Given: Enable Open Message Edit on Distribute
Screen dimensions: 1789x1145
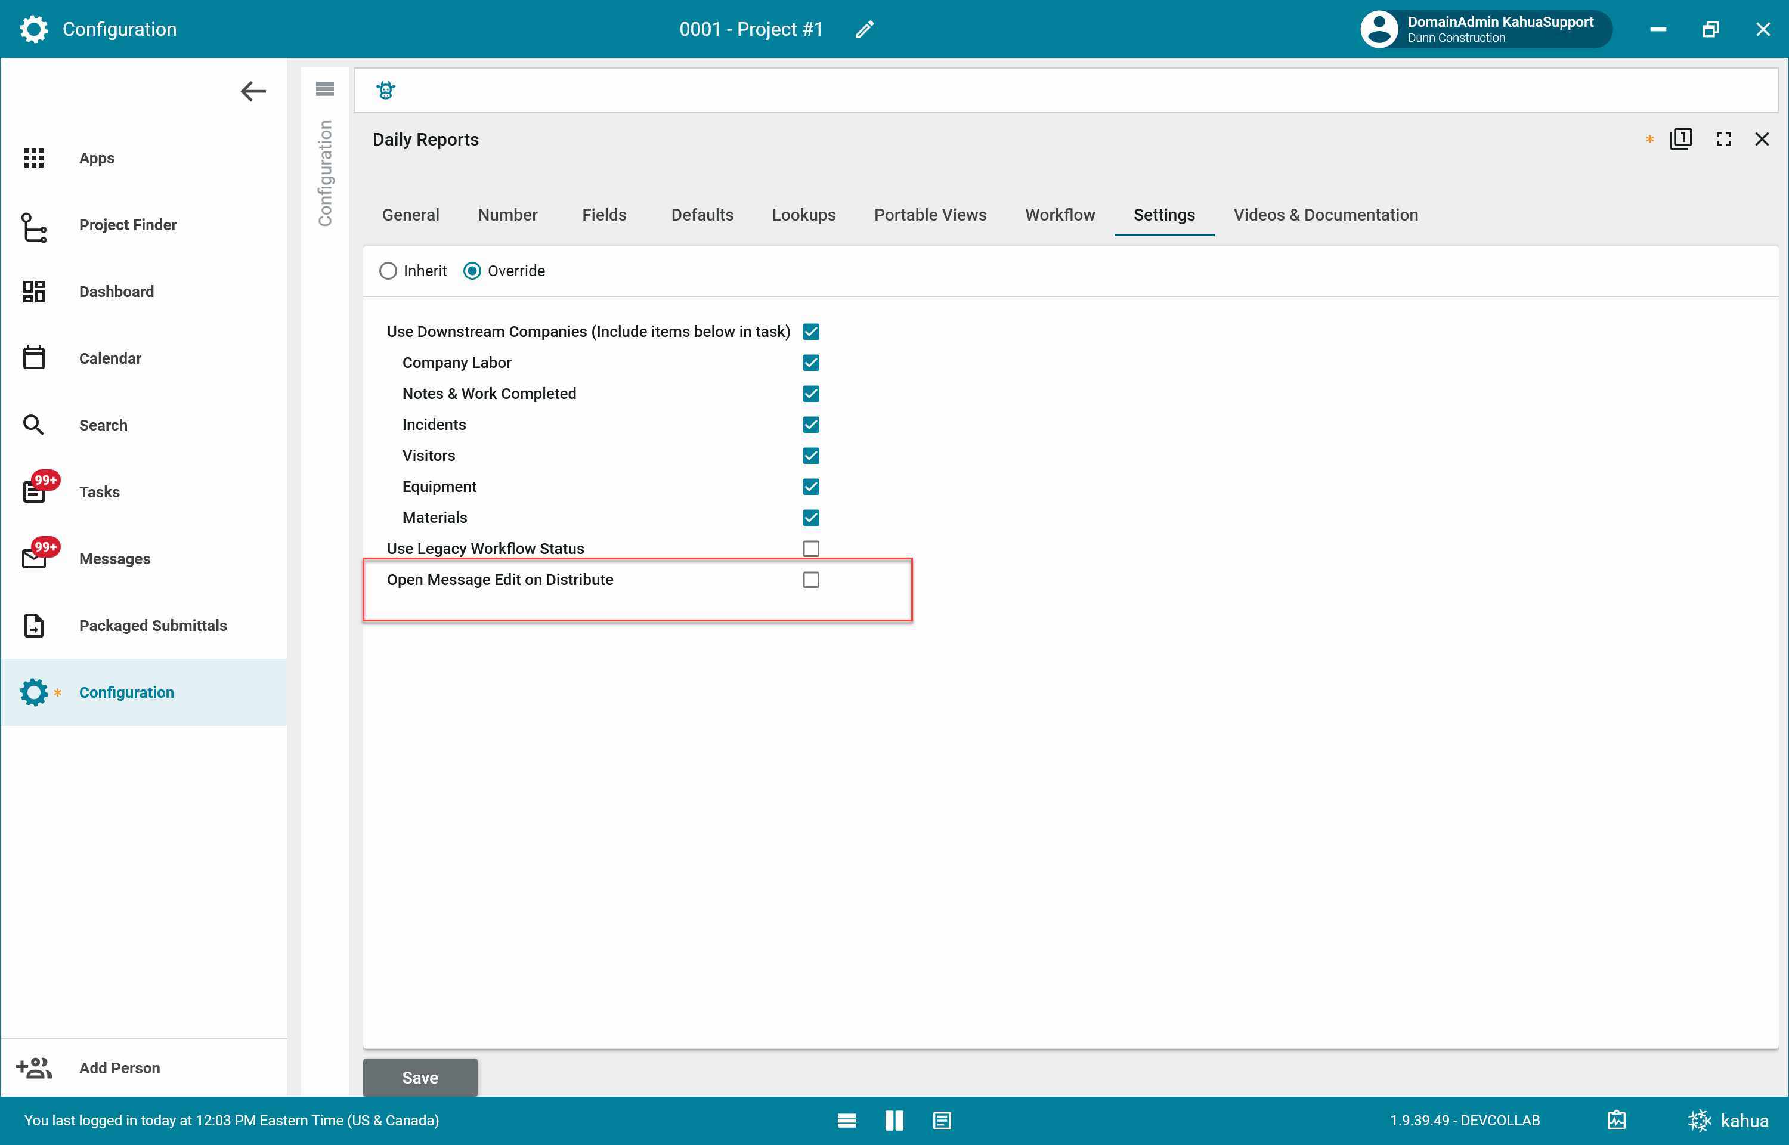Looking at the screenshot, I should click(810, 579).
